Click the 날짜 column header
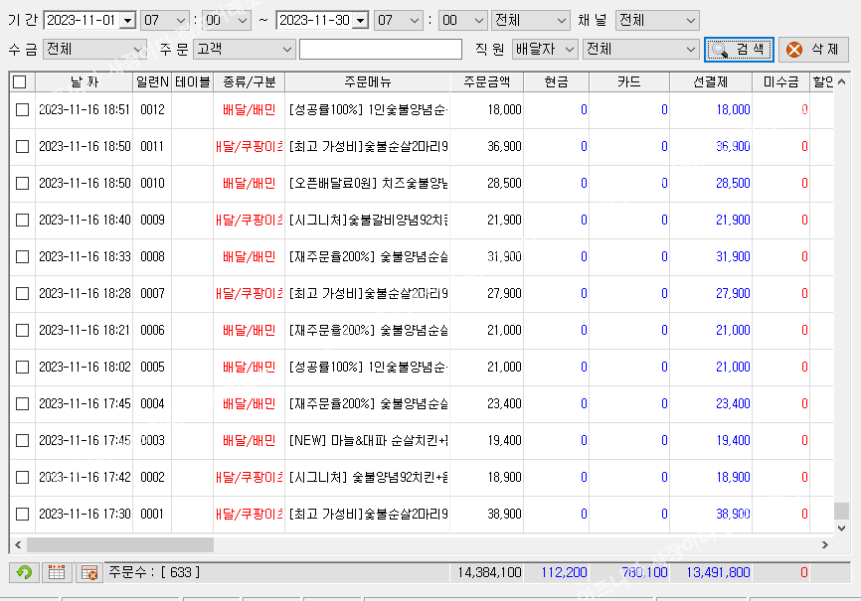 click(x=85, y=82)
